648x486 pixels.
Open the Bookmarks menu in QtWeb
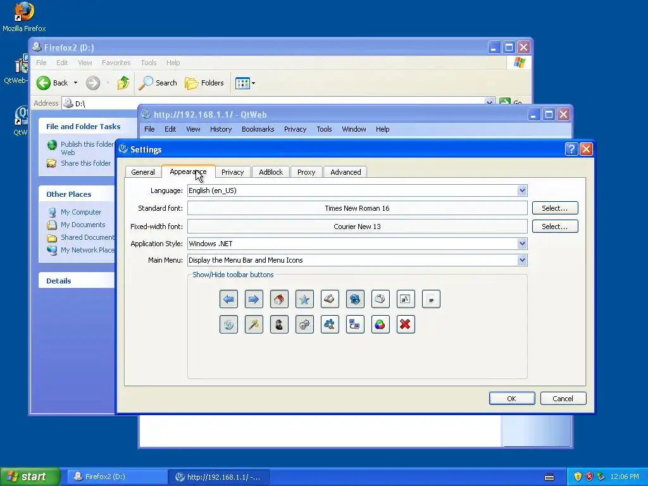tap(258, 129)
